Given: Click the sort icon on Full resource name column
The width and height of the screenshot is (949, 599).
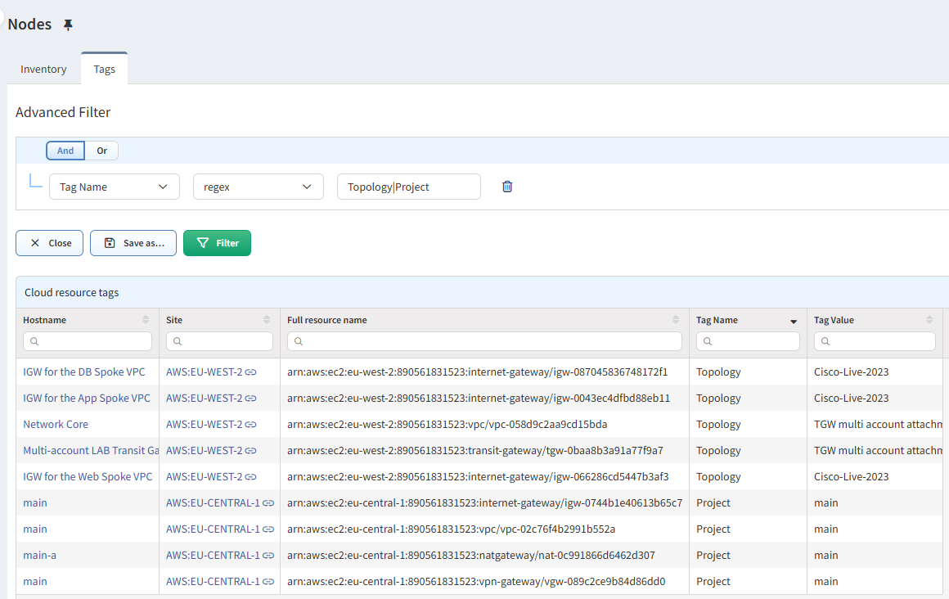Looking at the screenshot, I should (675, 319).
